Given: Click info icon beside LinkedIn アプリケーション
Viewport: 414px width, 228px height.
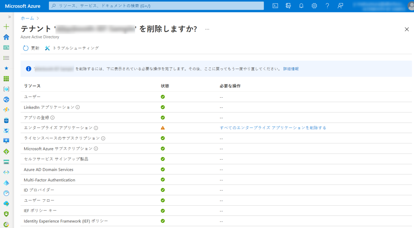Looking at the screenshot, I should pos(78,107).
